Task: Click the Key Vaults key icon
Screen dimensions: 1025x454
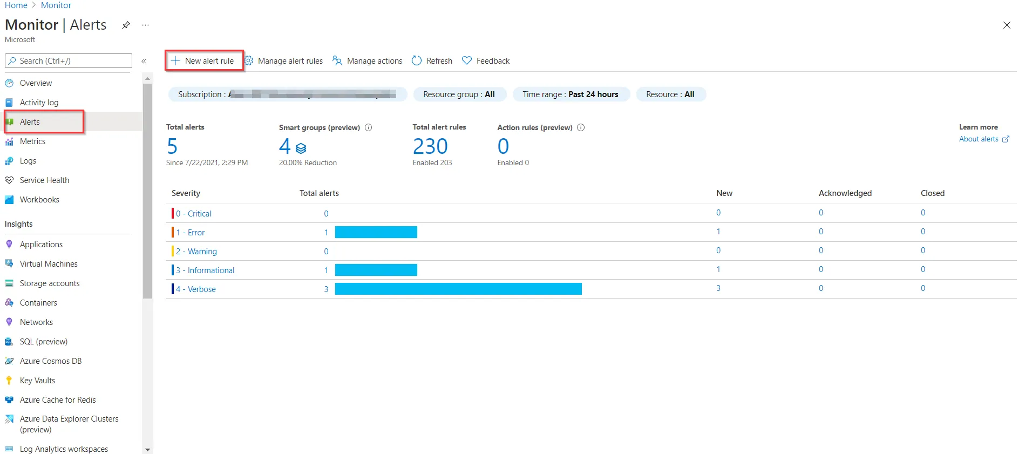Action: 9,381
